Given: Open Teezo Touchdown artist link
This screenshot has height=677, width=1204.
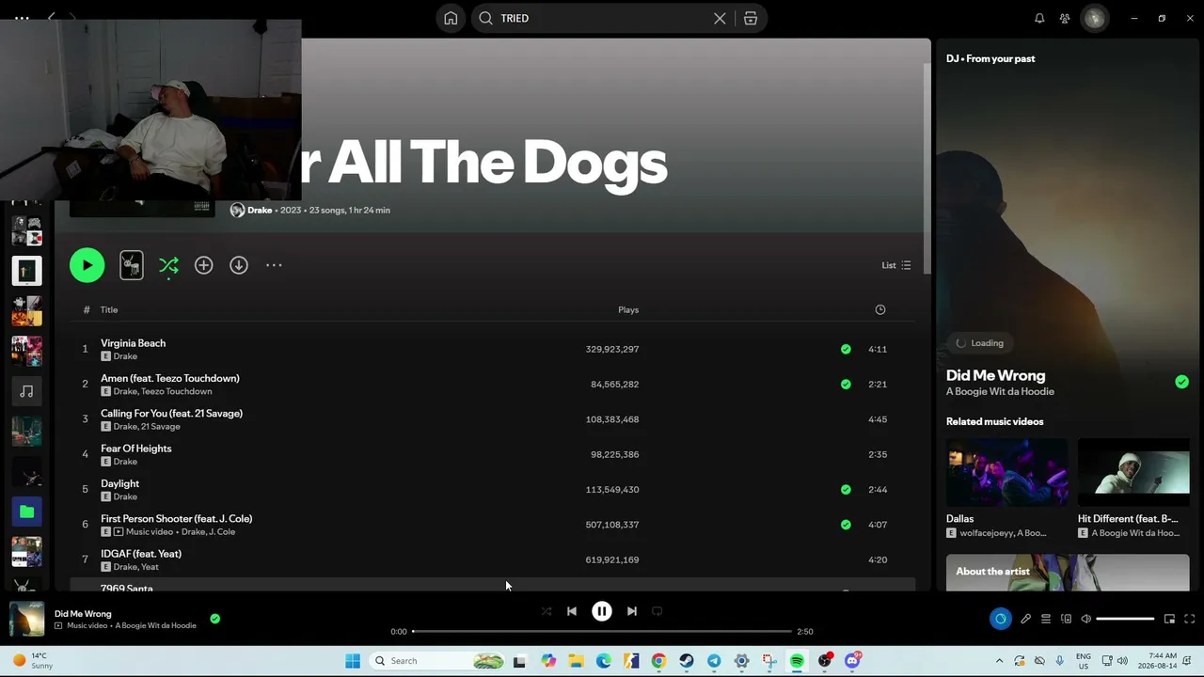Looking at the screenshot, I should [x=177, y=391].
